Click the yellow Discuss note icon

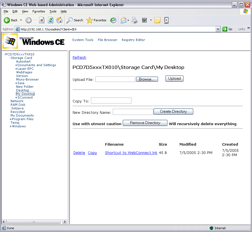pos(157,20)
